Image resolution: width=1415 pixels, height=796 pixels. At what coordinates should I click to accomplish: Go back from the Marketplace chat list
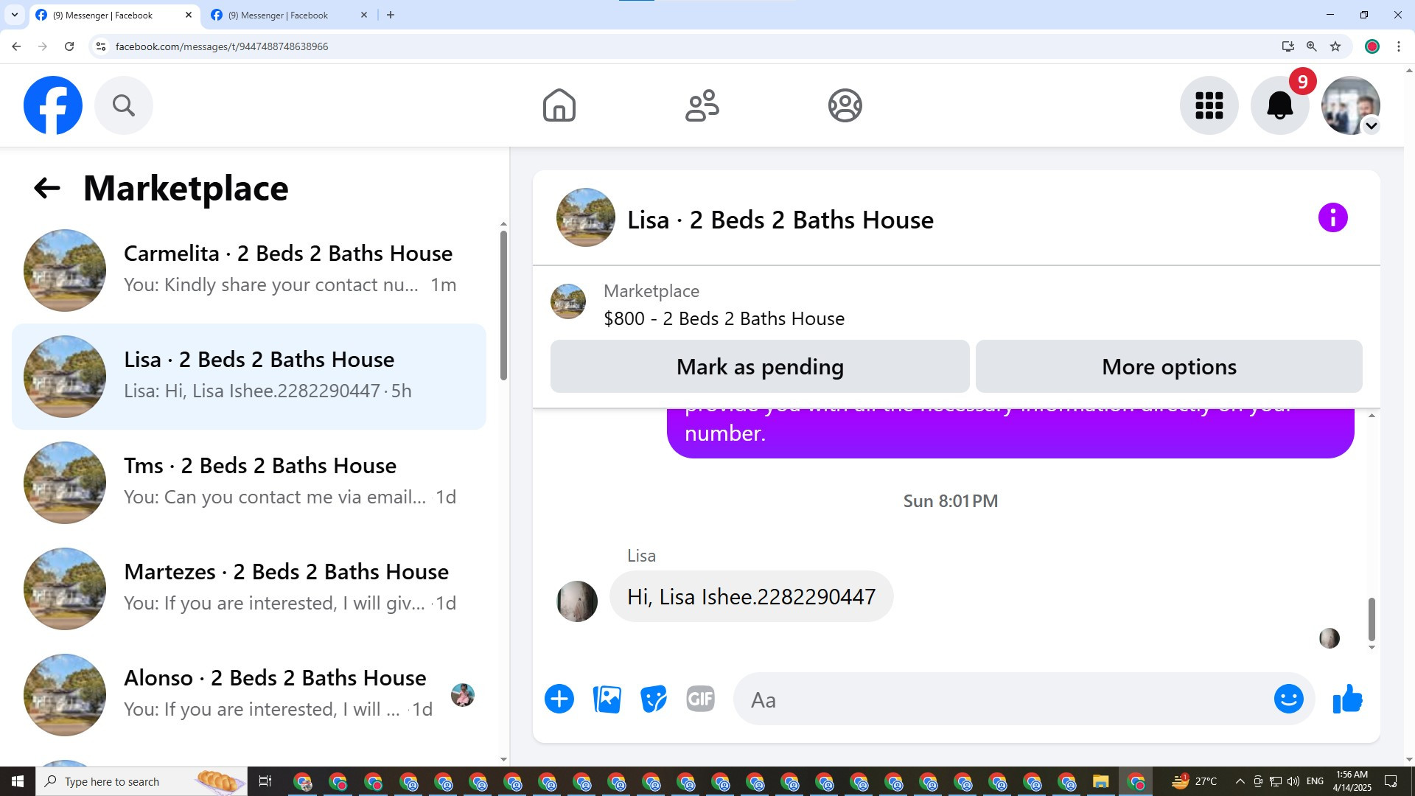pos(46,188)
